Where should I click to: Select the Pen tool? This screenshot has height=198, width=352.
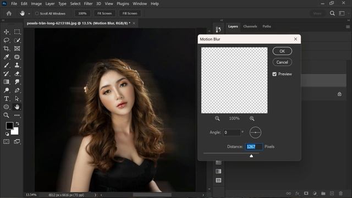click(x=17, y=90)
